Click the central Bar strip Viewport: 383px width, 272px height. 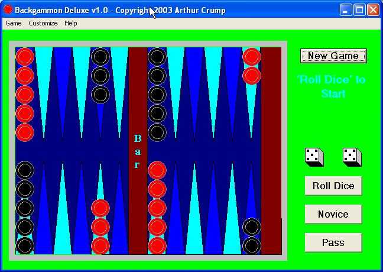pos(138,151)
